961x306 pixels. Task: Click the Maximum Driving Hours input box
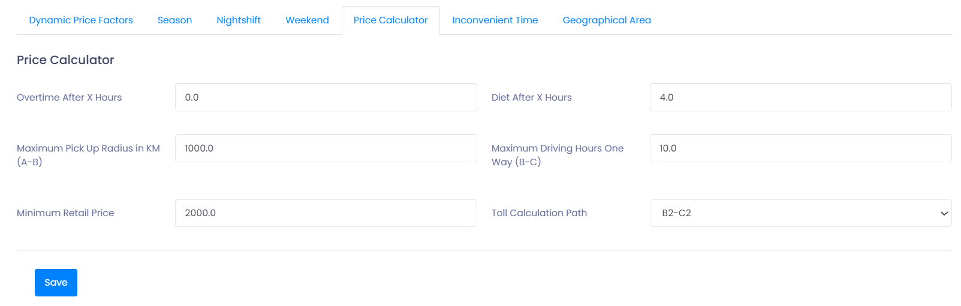(x=800, y=149)
